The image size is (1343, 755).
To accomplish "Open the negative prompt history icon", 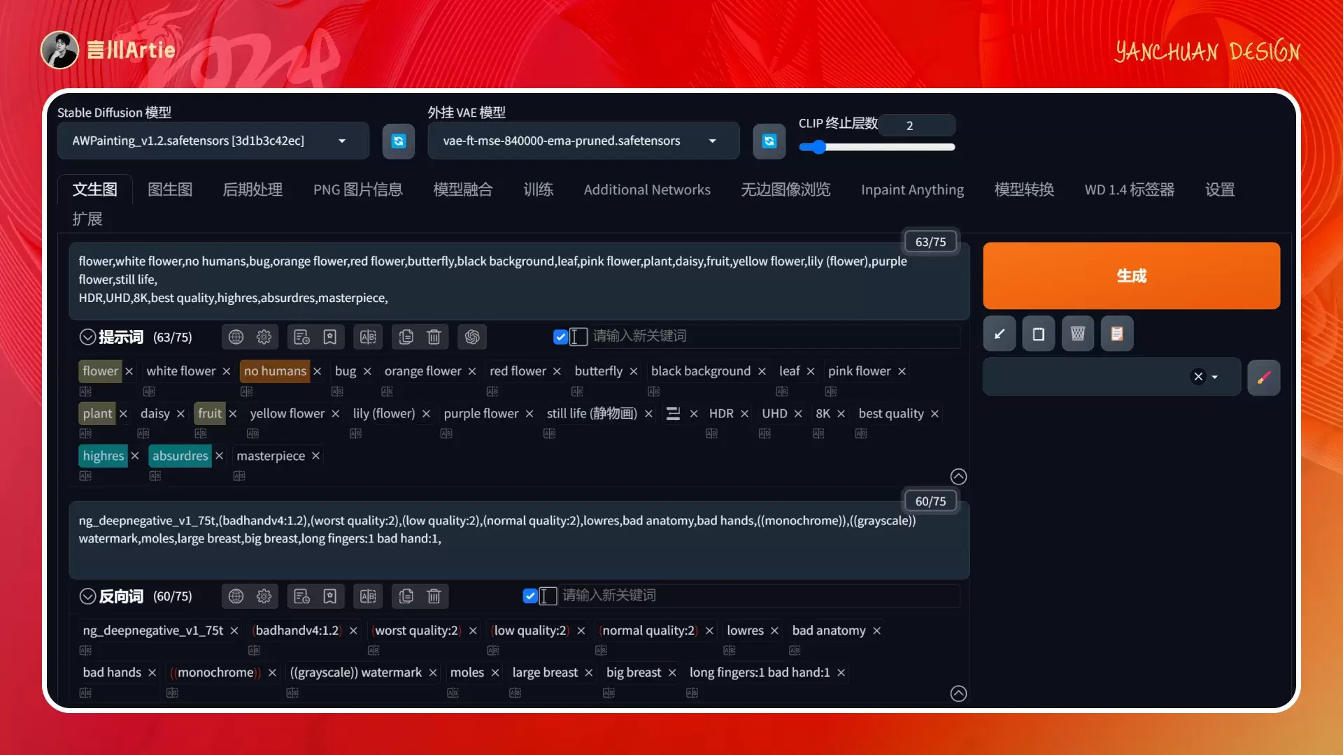I will click(x=301, y=596).
